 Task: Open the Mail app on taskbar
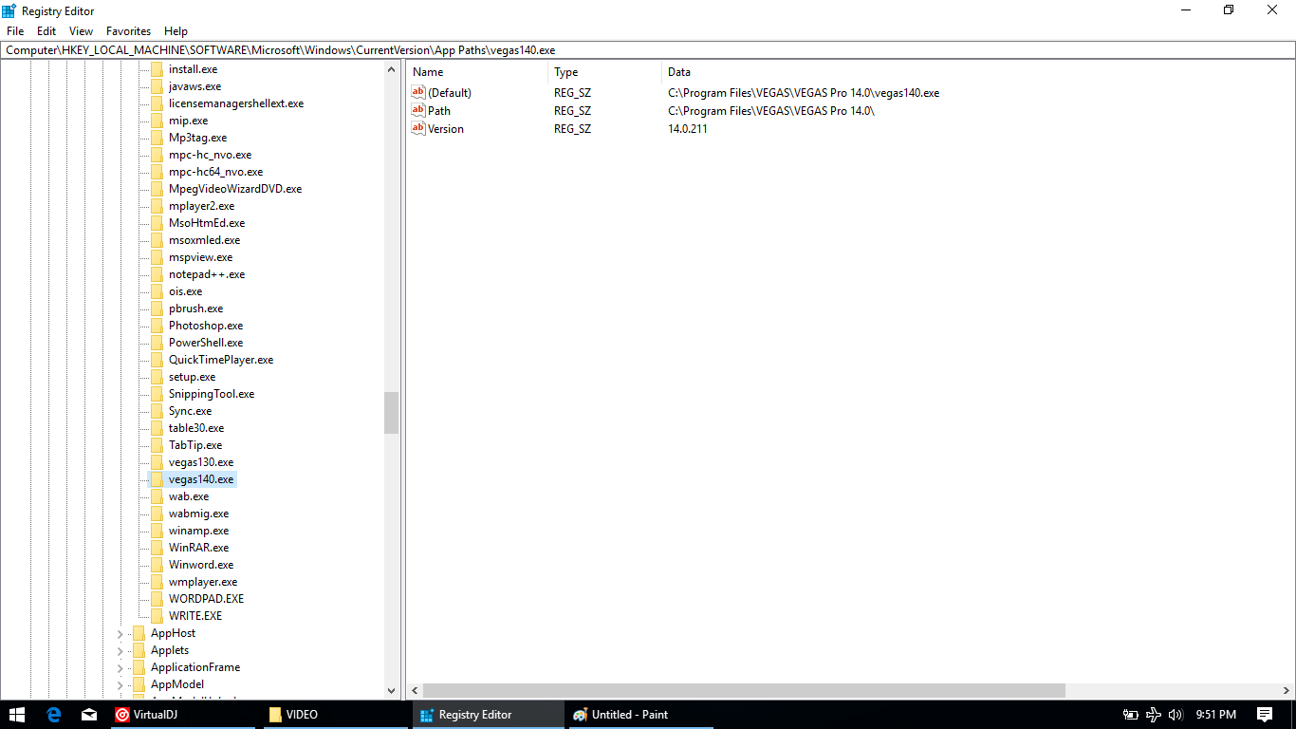click(x=89, y=715)
